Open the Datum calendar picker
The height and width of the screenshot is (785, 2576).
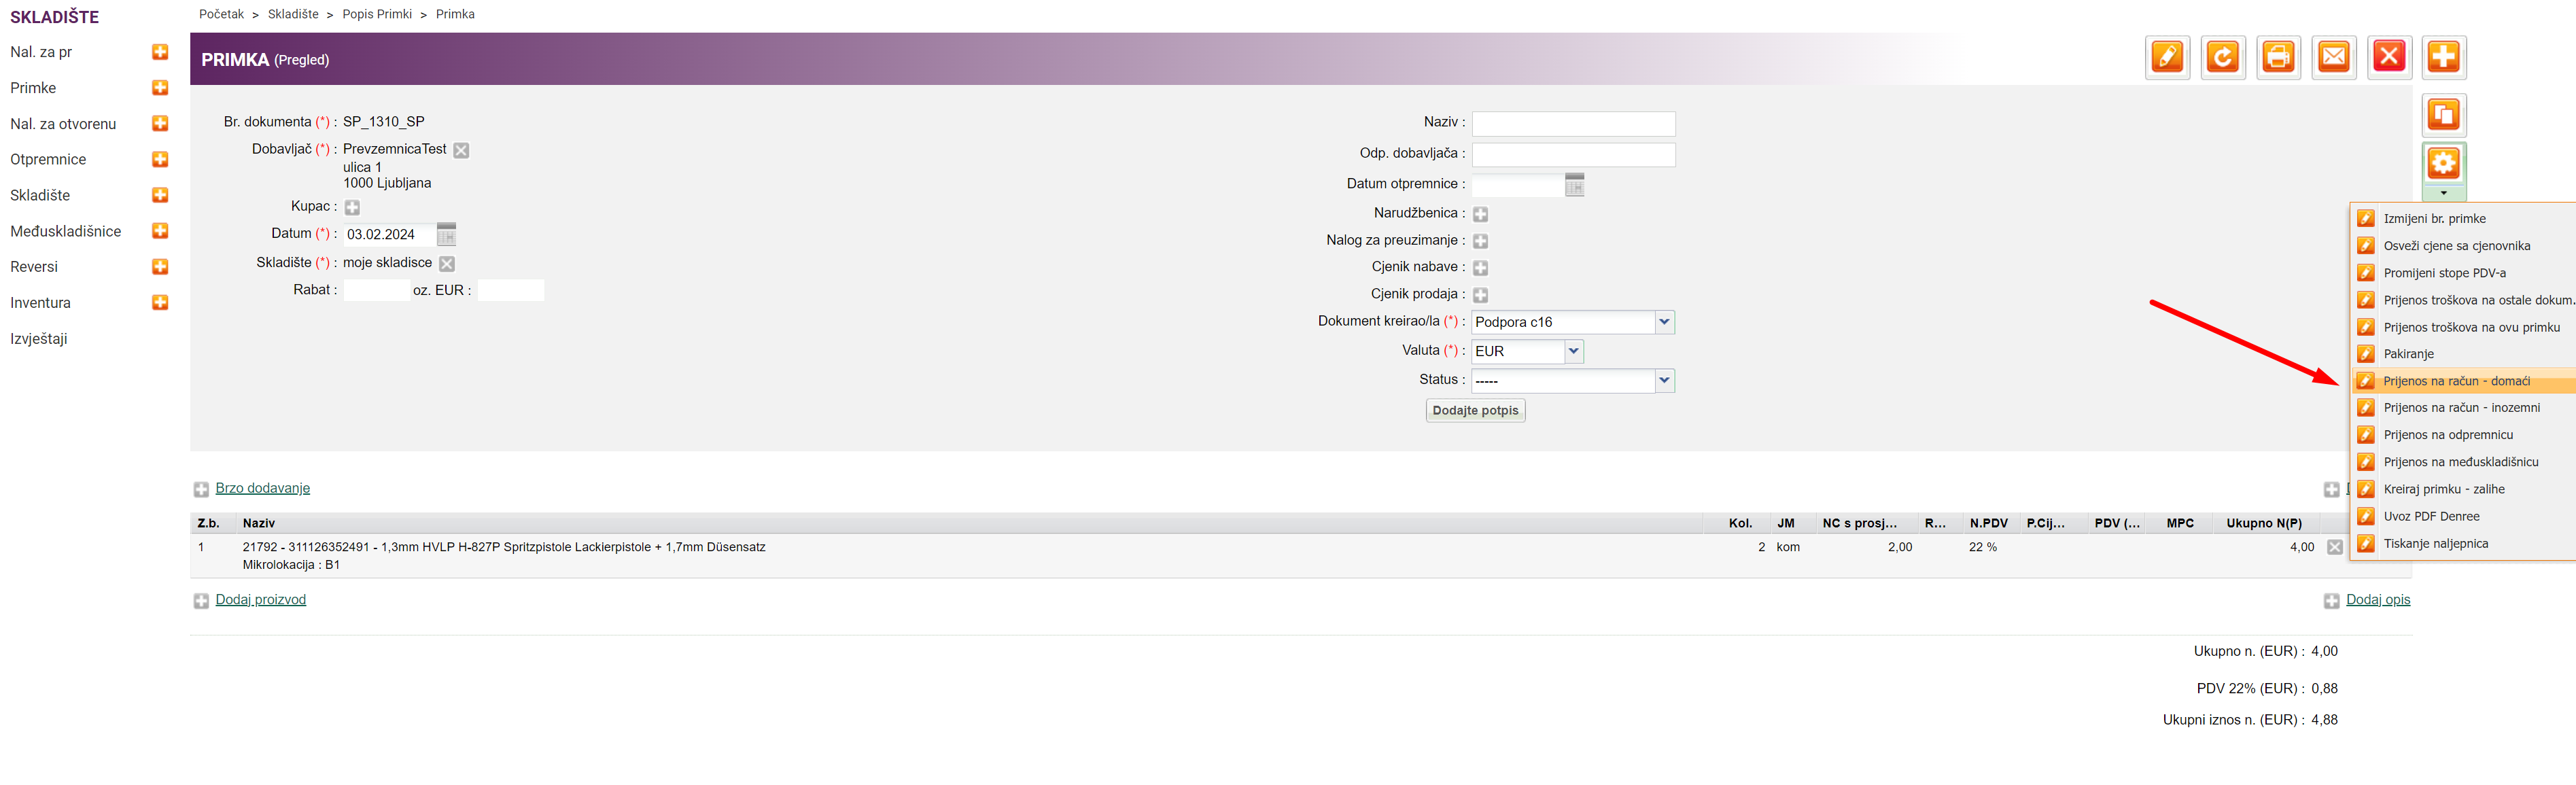446,235
